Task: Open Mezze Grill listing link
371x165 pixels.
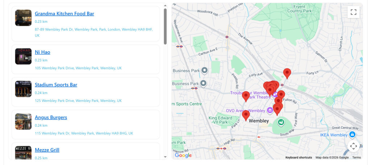Action: pos(47,150)
